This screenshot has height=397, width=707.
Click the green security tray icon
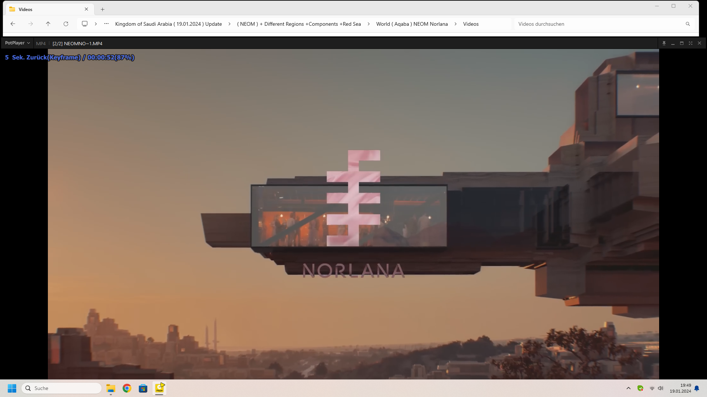640,388
